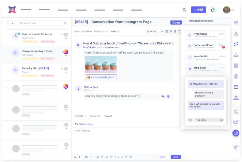Switch to the Comment tab

click(95, 116)
